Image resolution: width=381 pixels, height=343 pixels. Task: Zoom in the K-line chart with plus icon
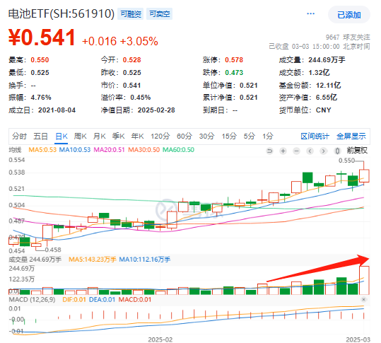283,151
